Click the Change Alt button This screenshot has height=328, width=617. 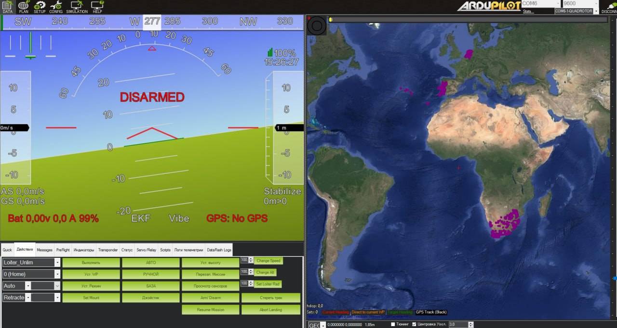click(x=266, y=272)
